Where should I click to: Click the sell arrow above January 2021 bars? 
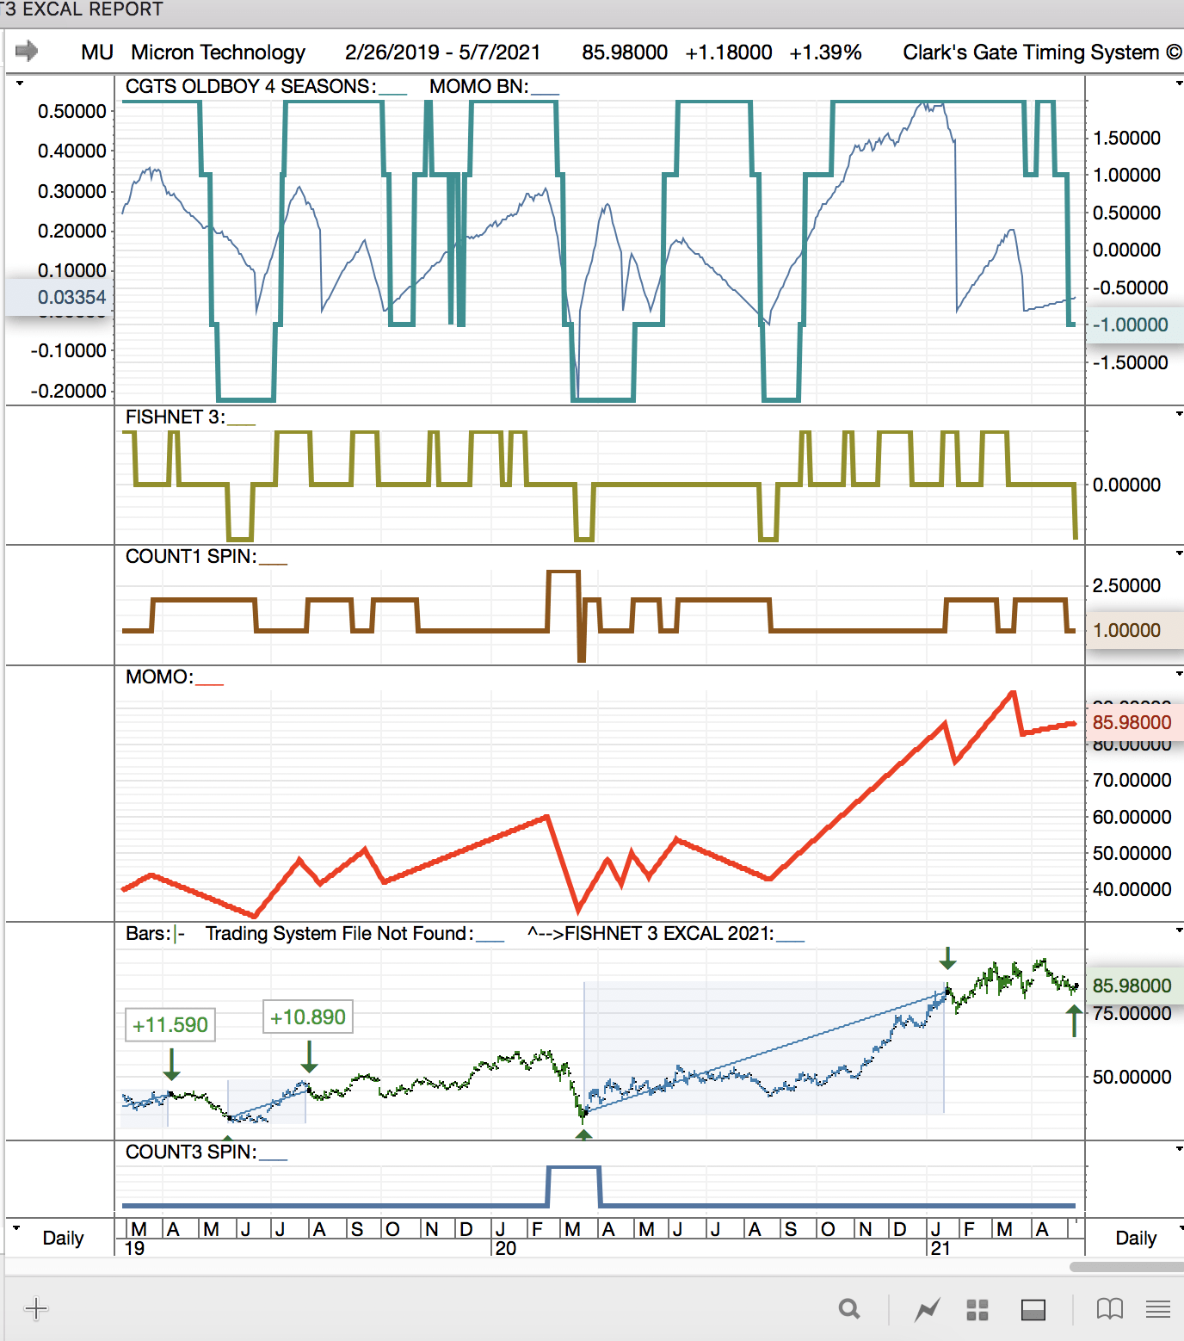947,957
